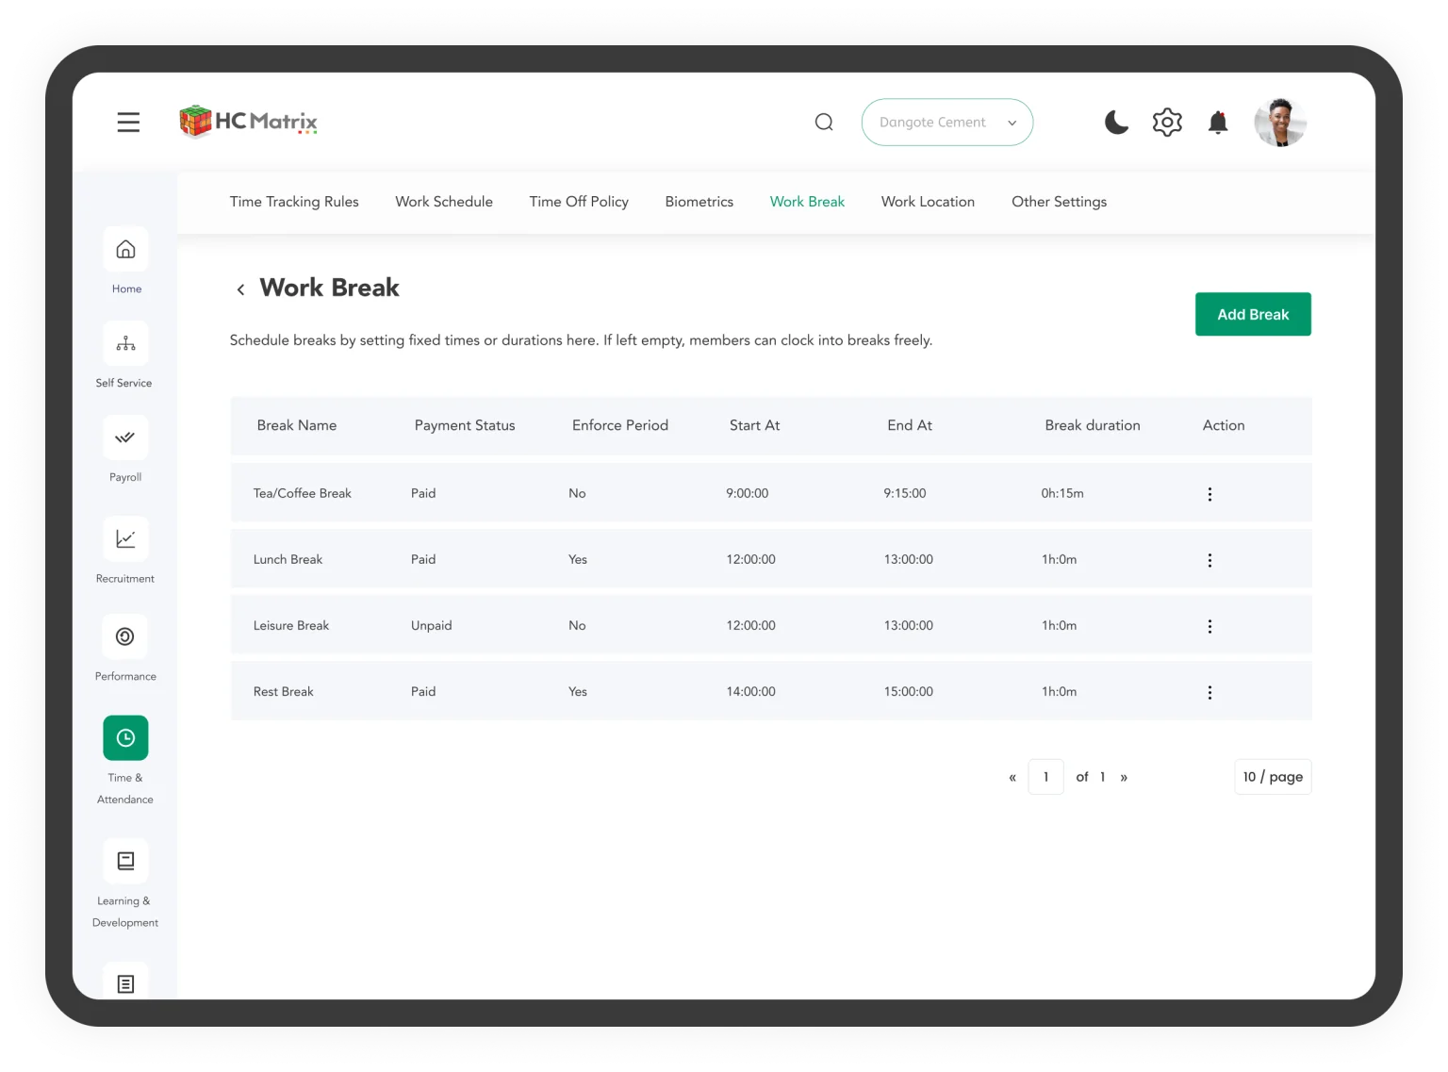Click the page number input field
This screenshot has width=1448, height=1072.
pyautogui.click(x=1045, y=777)
